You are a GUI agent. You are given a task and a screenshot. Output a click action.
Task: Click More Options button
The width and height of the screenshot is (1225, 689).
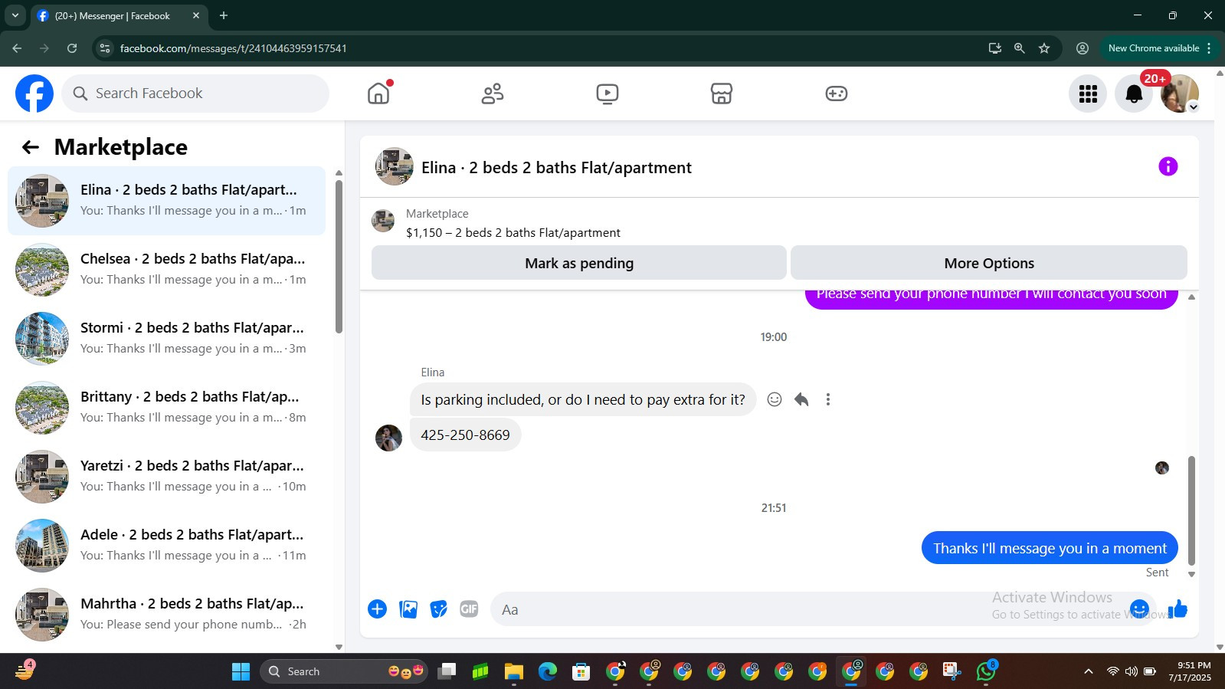click(x=989, y=263)
